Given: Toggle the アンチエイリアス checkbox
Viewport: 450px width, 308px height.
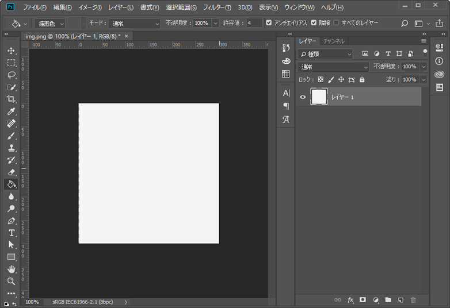Looking at the screenshot, I should pyautogui.click(x=269, y=22).
